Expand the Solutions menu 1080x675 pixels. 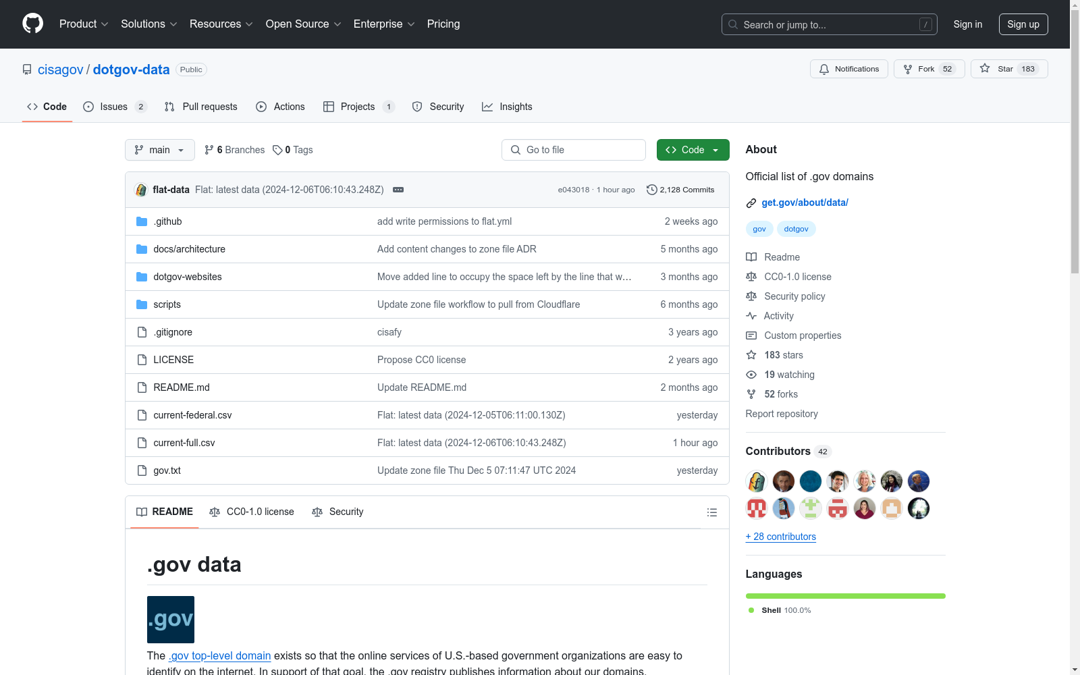(149, 24)
